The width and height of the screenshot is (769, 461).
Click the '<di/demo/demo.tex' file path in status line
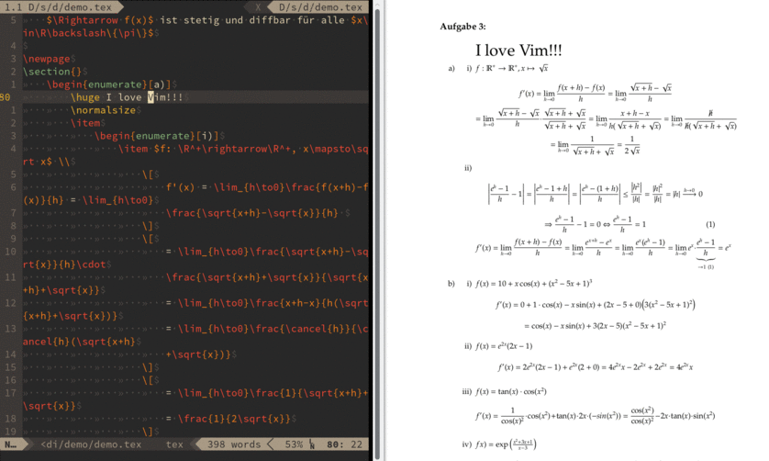[91, 444]
